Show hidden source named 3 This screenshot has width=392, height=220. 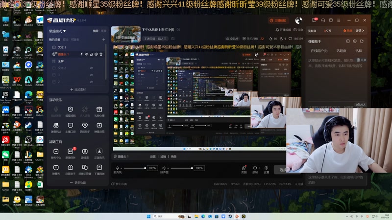click(x=92, y=75)
